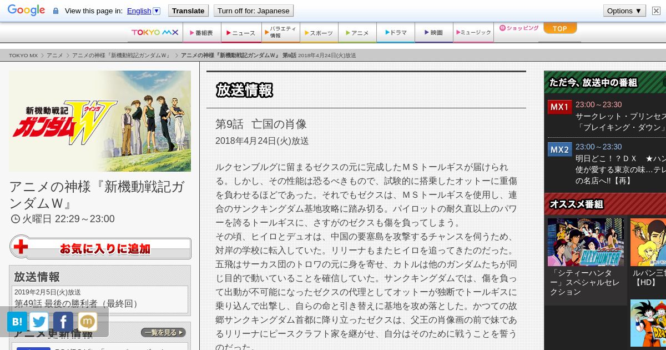This screenshot has height=350, width=666.
Task: Click the sidebar 放送情報 heading
Action: pyautogui.click(x=37, y=277)
